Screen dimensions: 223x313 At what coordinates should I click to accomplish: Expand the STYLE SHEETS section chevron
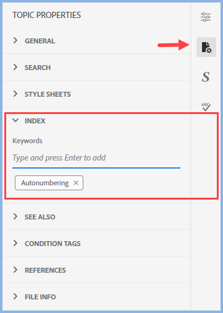click(x=15, y=94)
